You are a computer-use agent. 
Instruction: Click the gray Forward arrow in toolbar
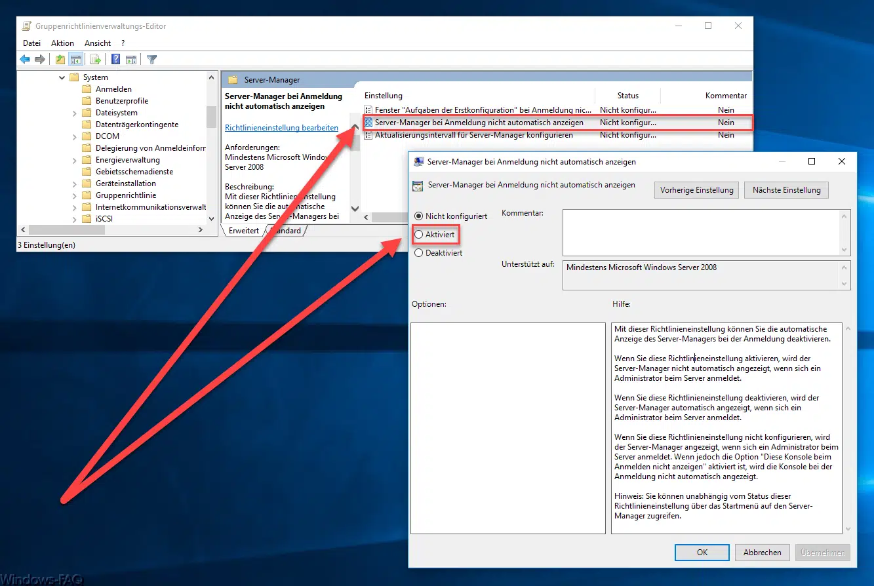click(x=40, y=60)
